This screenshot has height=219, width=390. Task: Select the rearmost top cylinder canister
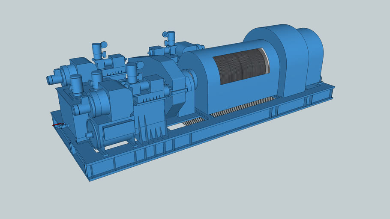(x=171, y=38)
